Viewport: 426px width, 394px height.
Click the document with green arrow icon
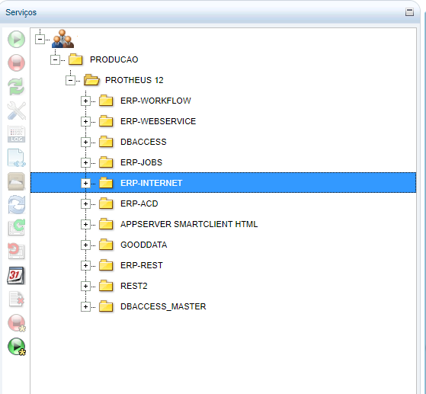point(16,228)
